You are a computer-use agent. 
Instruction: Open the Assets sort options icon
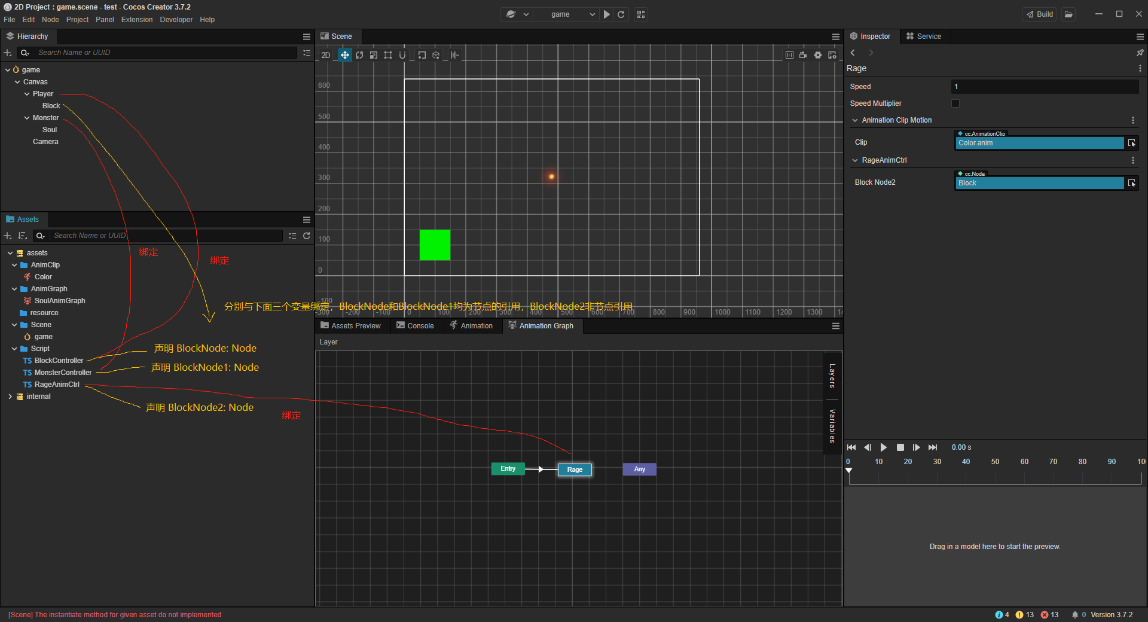pos(23,236)
